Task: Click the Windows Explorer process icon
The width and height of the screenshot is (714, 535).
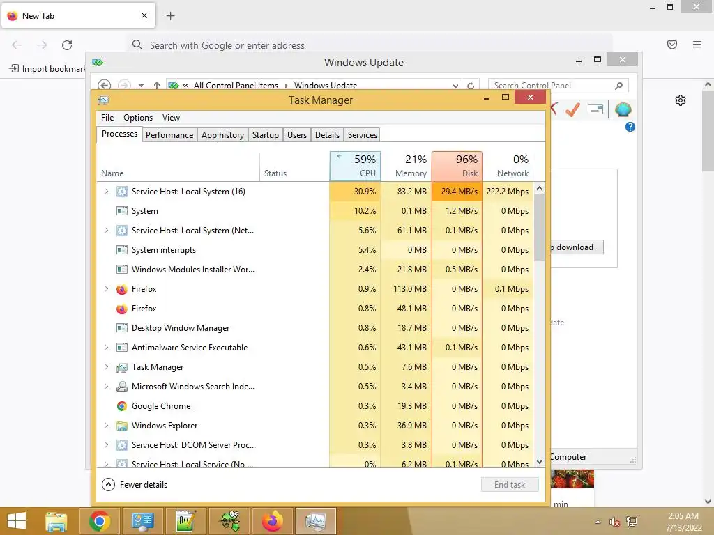Action: 121,426
